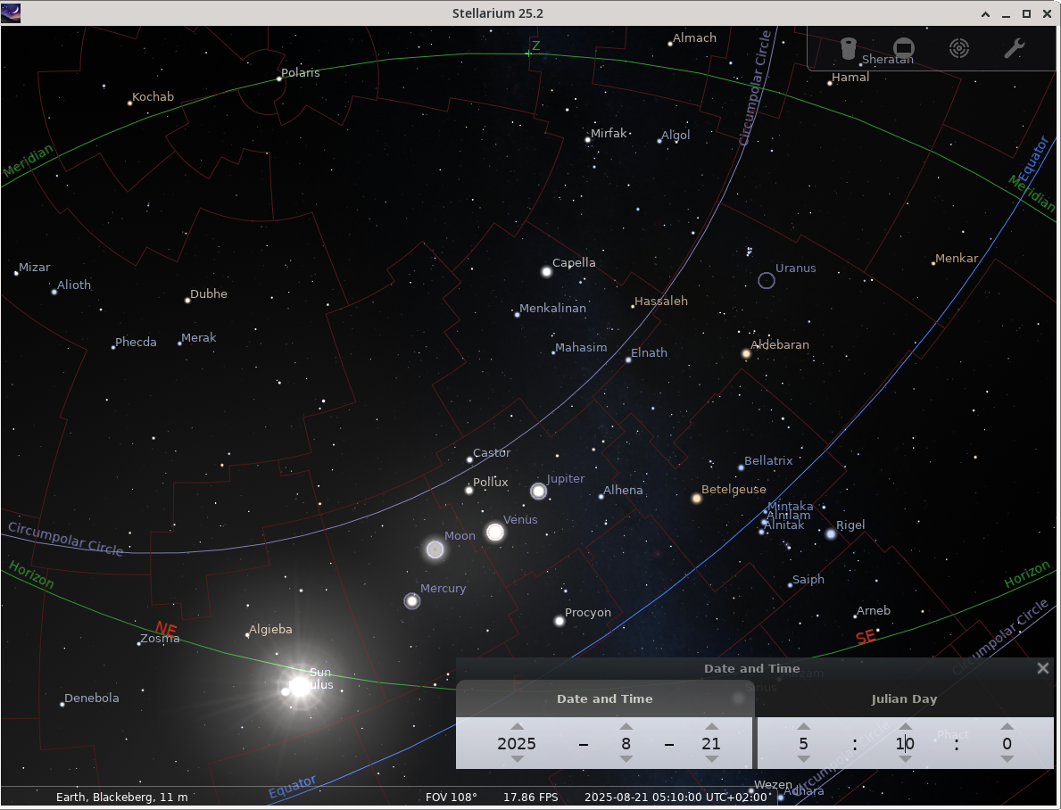Viewport: 1061px width, 810px height.
Task: Click the location text Earth, Blackeberg, 11 m
Action: [121, 798]
